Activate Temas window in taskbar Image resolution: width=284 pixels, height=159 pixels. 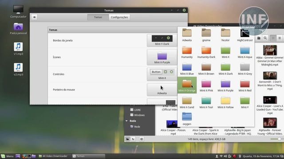pos(88,156)
